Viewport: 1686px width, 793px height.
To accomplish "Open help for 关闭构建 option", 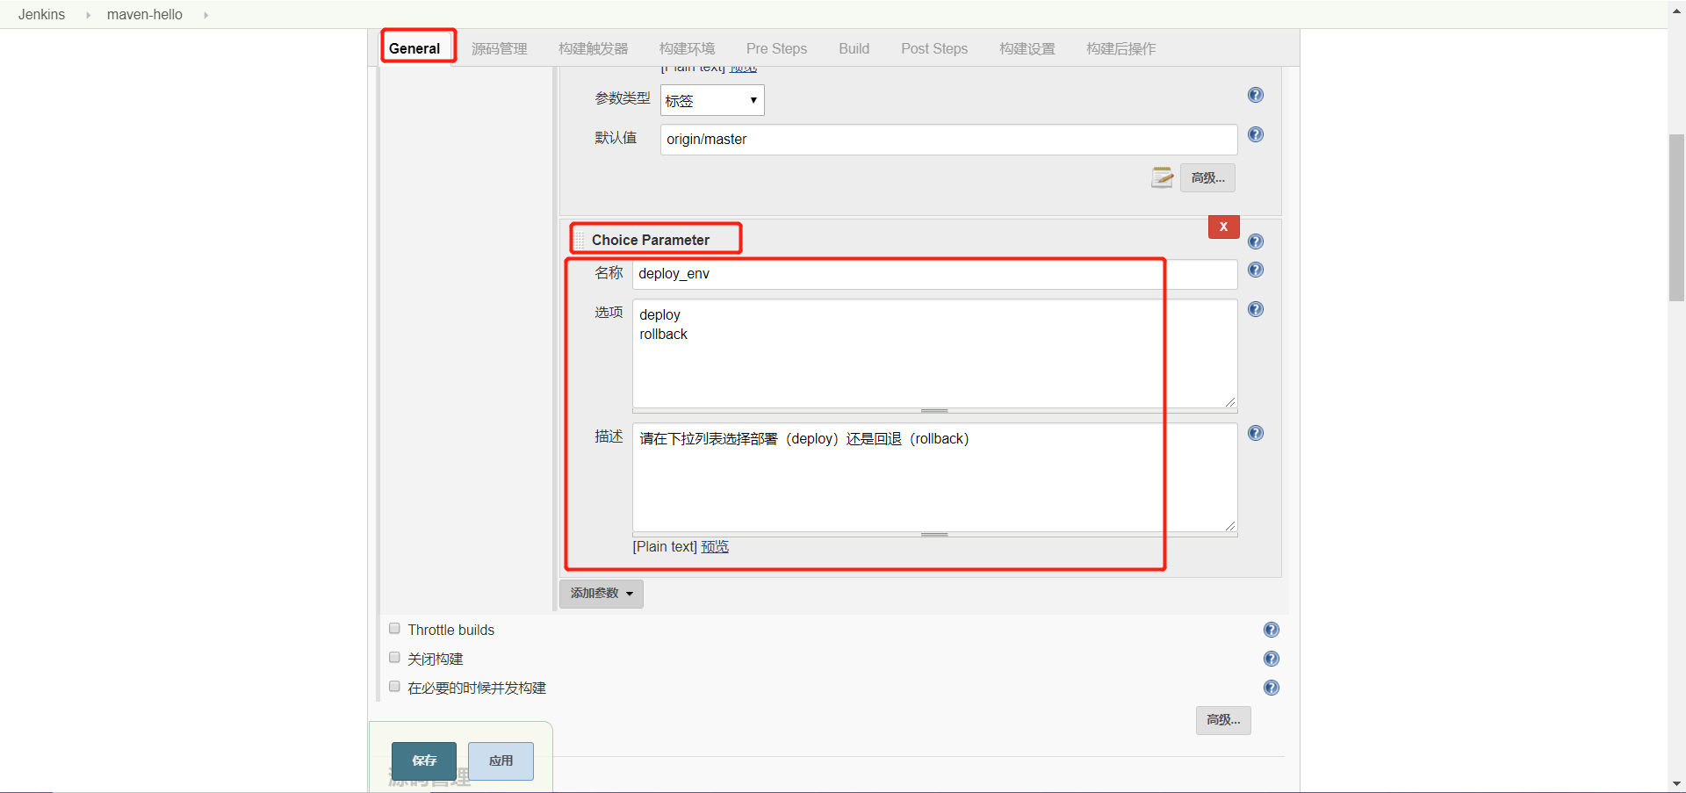I will pos(1271,659).
